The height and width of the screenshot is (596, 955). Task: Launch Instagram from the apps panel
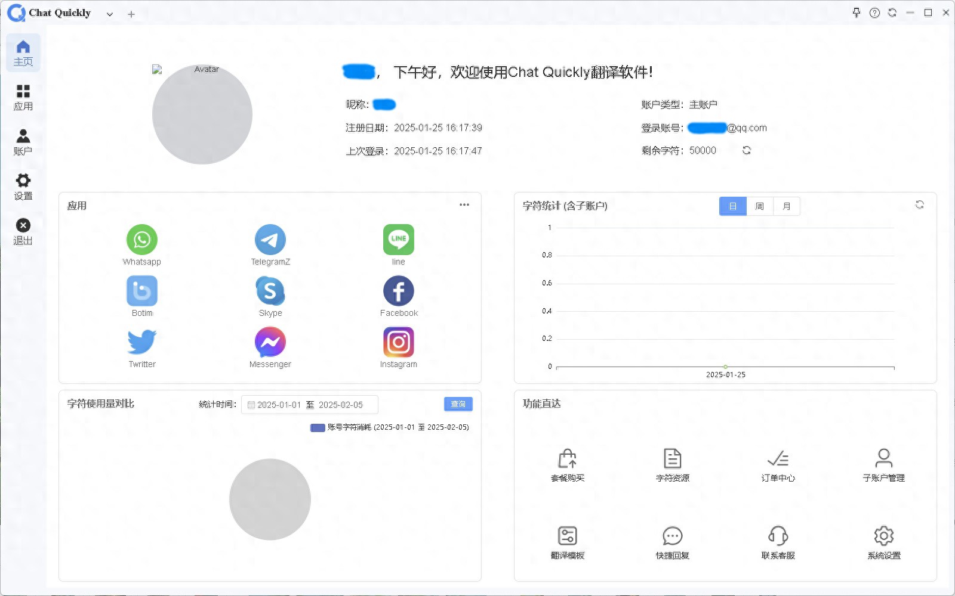click(x=399, y=342)
